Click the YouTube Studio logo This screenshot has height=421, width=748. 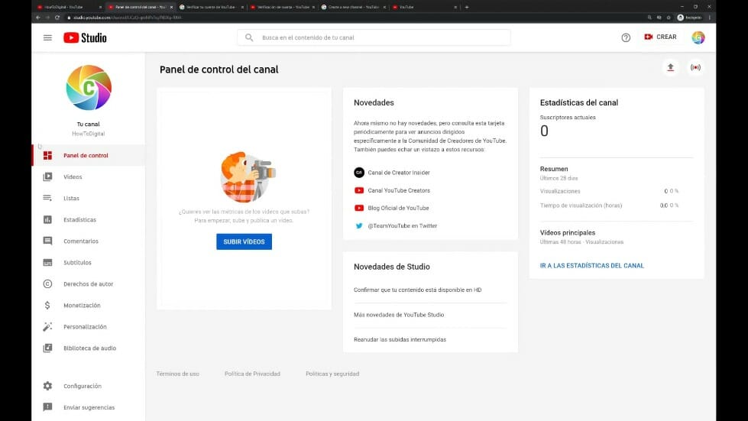(85, 37)
